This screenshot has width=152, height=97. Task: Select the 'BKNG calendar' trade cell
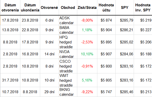pyautogui.click(x=68, y=92)
